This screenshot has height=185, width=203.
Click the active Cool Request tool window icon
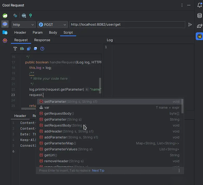pos(200,36)
